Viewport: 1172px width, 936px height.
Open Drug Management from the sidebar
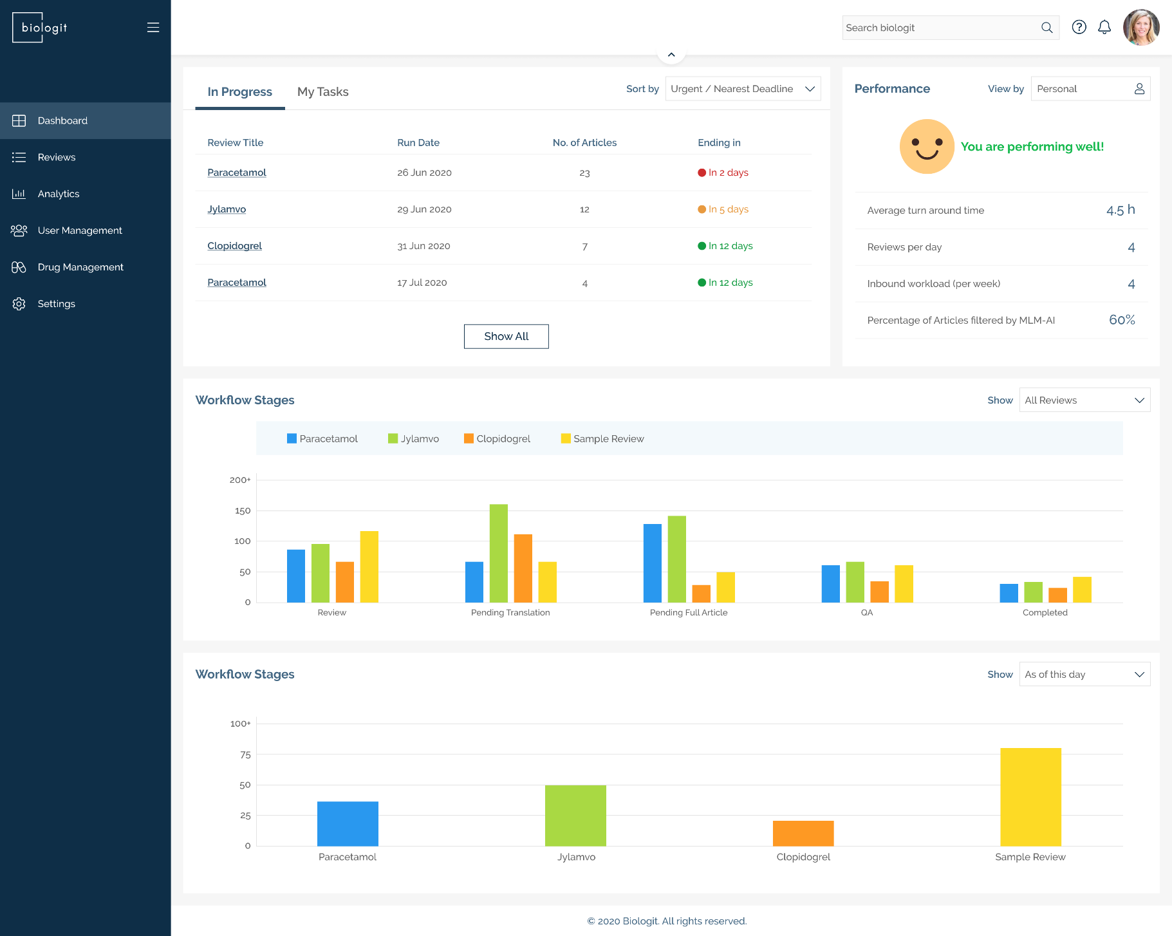[19, 267]
